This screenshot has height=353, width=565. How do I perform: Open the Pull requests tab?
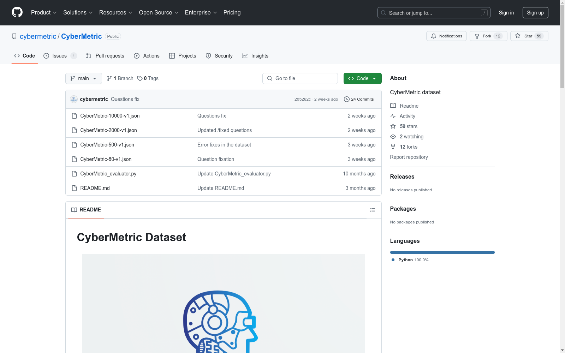[105, 56]
